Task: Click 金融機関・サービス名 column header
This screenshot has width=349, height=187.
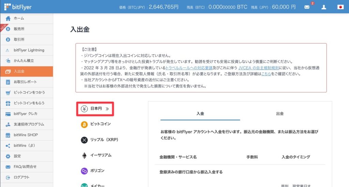Action: point(178,157)
